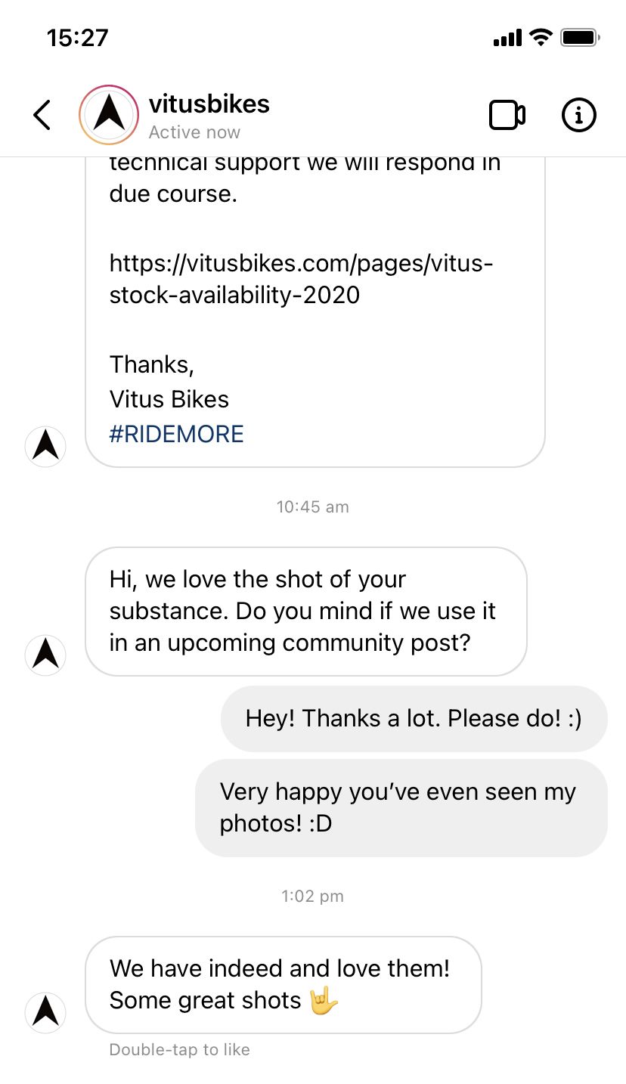Start a video call with vitusbikes
626x1084 pixels.
(x=507, y=115)
